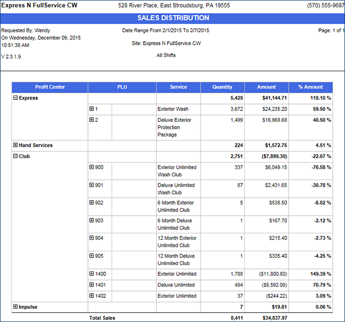Expand PLU 1402 row

click(91, 296)
